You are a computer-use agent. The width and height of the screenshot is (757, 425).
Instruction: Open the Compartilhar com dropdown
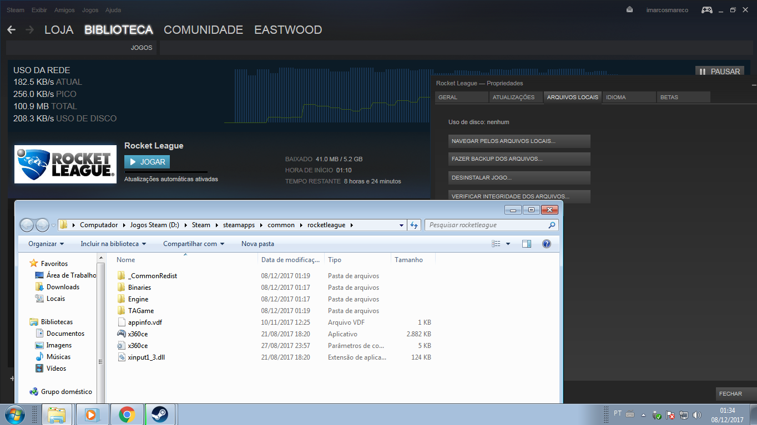click(x=194, y=244)
